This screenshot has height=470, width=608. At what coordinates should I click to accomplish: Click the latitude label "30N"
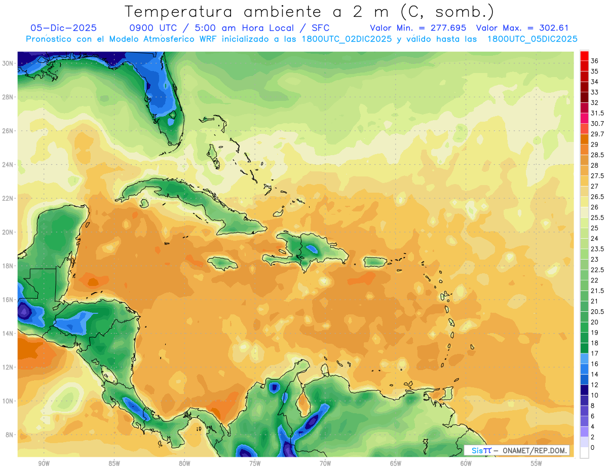coord(9,63)
